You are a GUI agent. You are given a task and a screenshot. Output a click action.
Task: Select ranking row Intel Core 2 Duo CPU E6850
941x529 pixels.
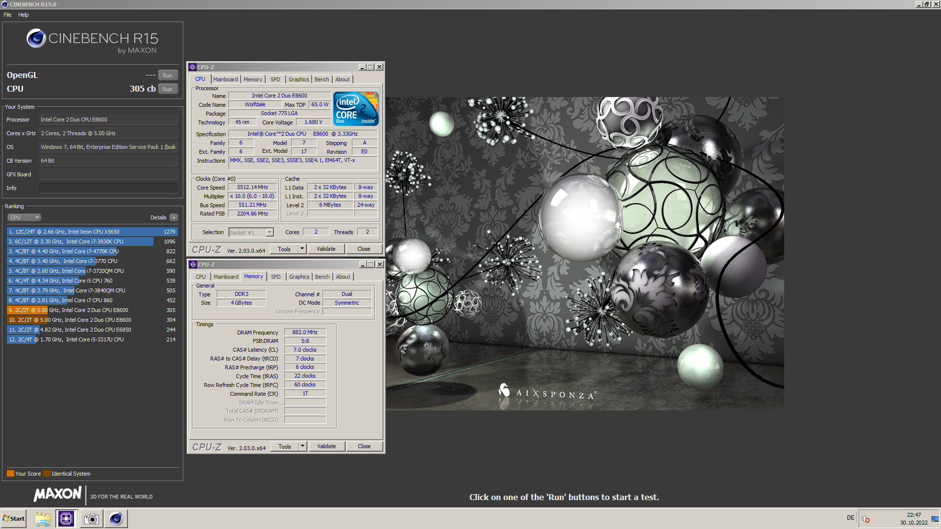[92, 330]
